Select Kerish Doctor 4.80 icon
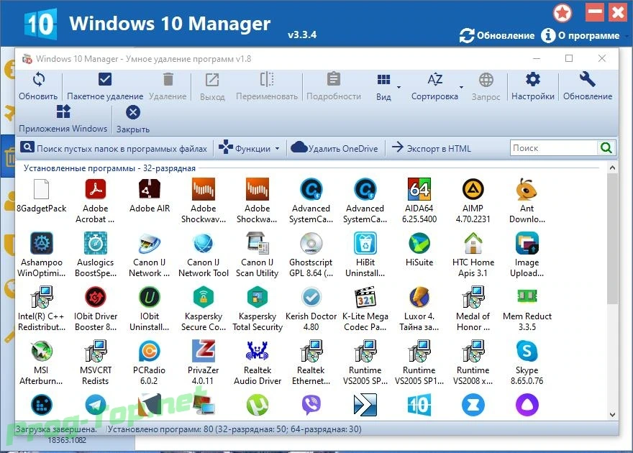 click(311, 297)
